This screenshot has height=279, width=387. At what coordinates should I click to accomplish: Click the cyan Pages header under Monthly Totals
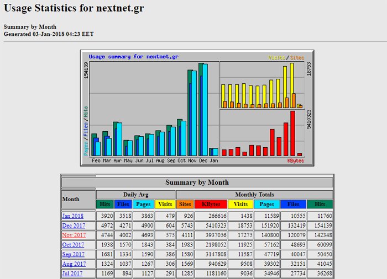coord(267,205)
